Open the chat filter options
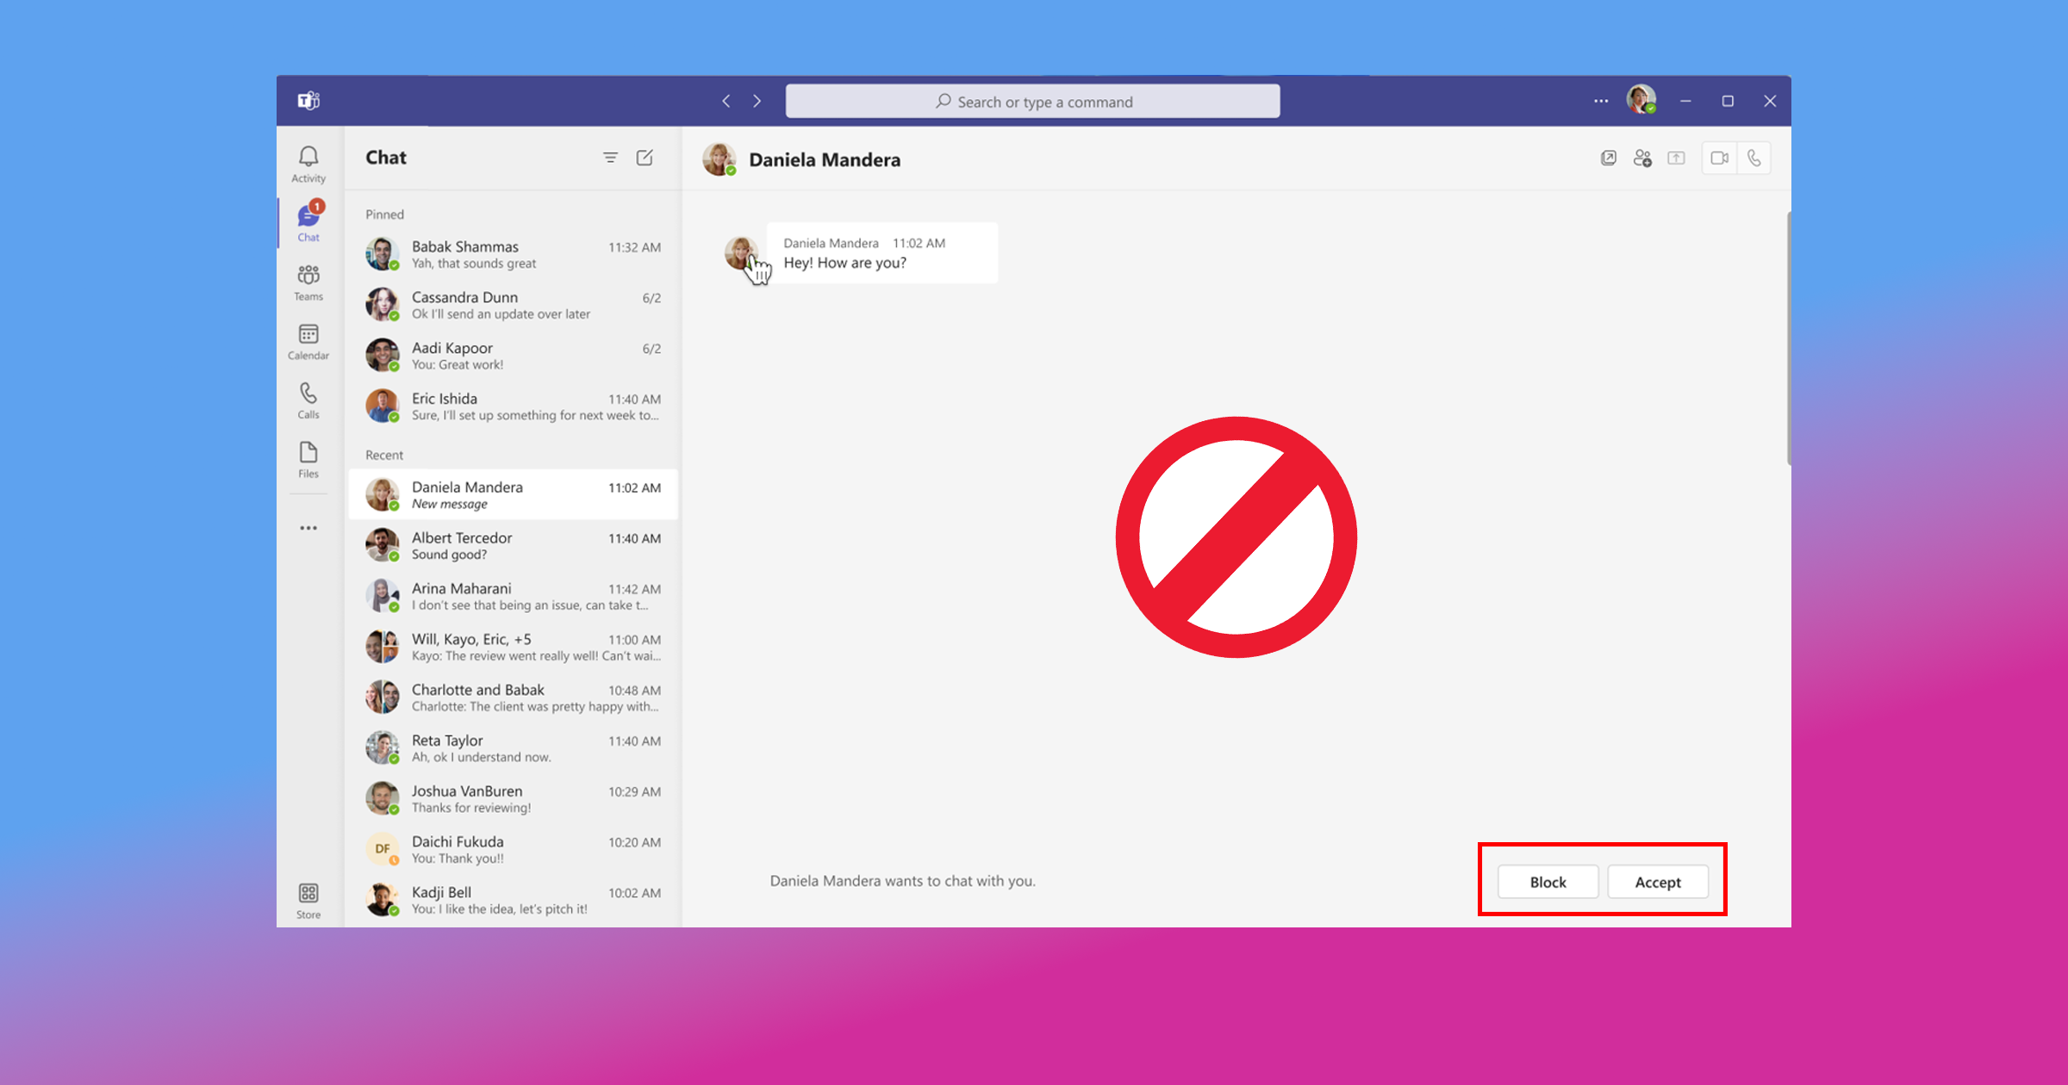The image size is (2068, 1085). (x=610, y=158)
